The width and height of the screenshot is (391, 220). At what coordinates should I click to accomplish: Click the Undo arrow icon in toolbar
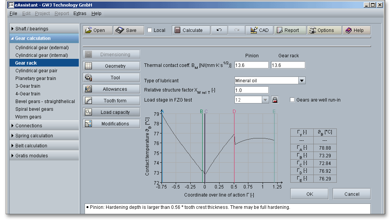219,30
